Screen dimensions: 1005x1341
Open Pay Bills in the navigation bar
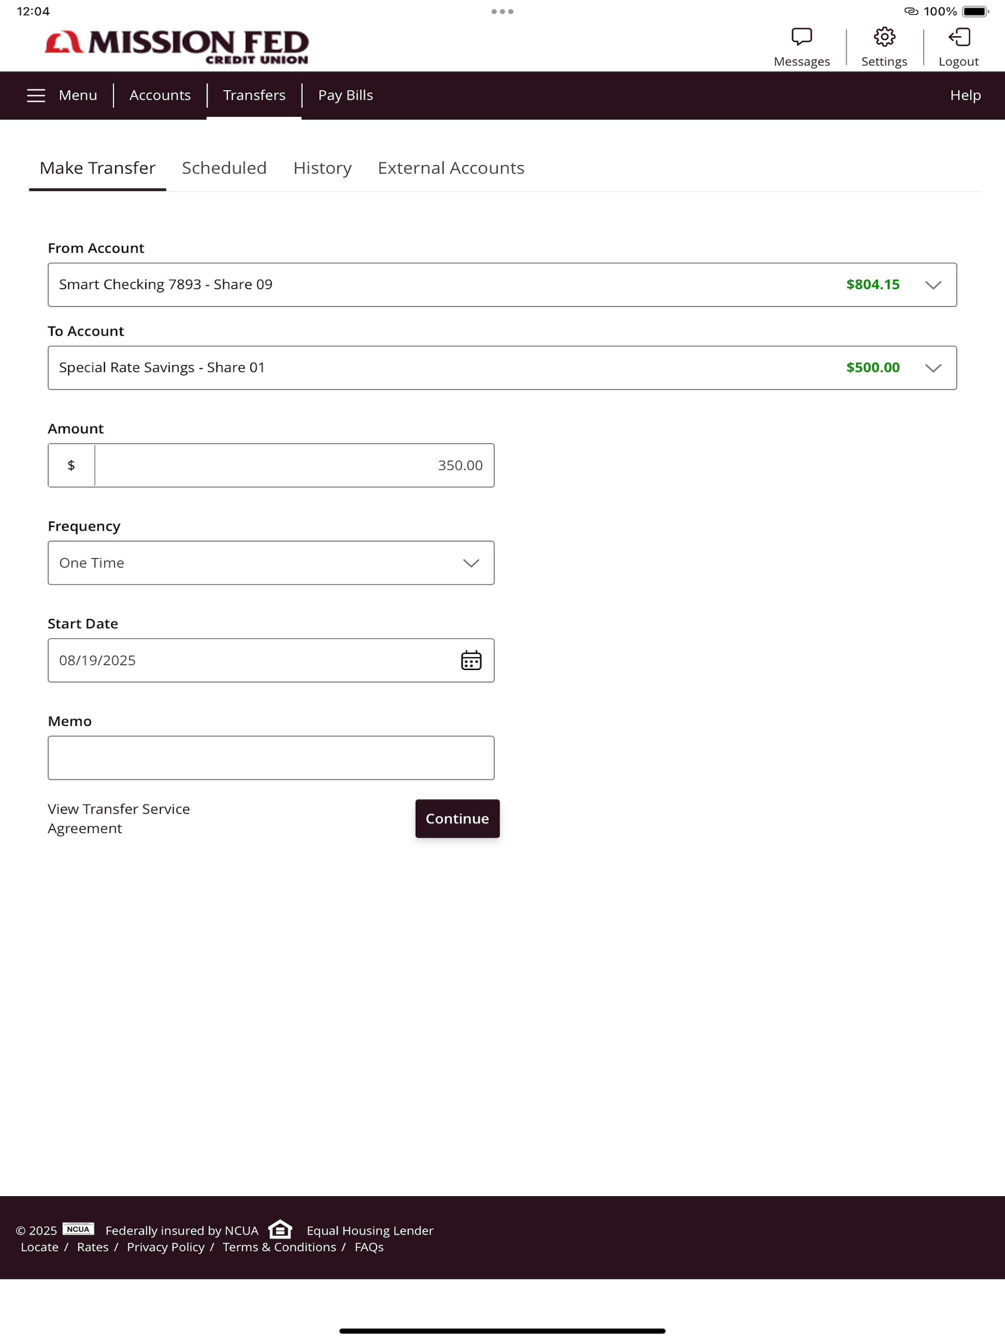[x=345, y=95]
